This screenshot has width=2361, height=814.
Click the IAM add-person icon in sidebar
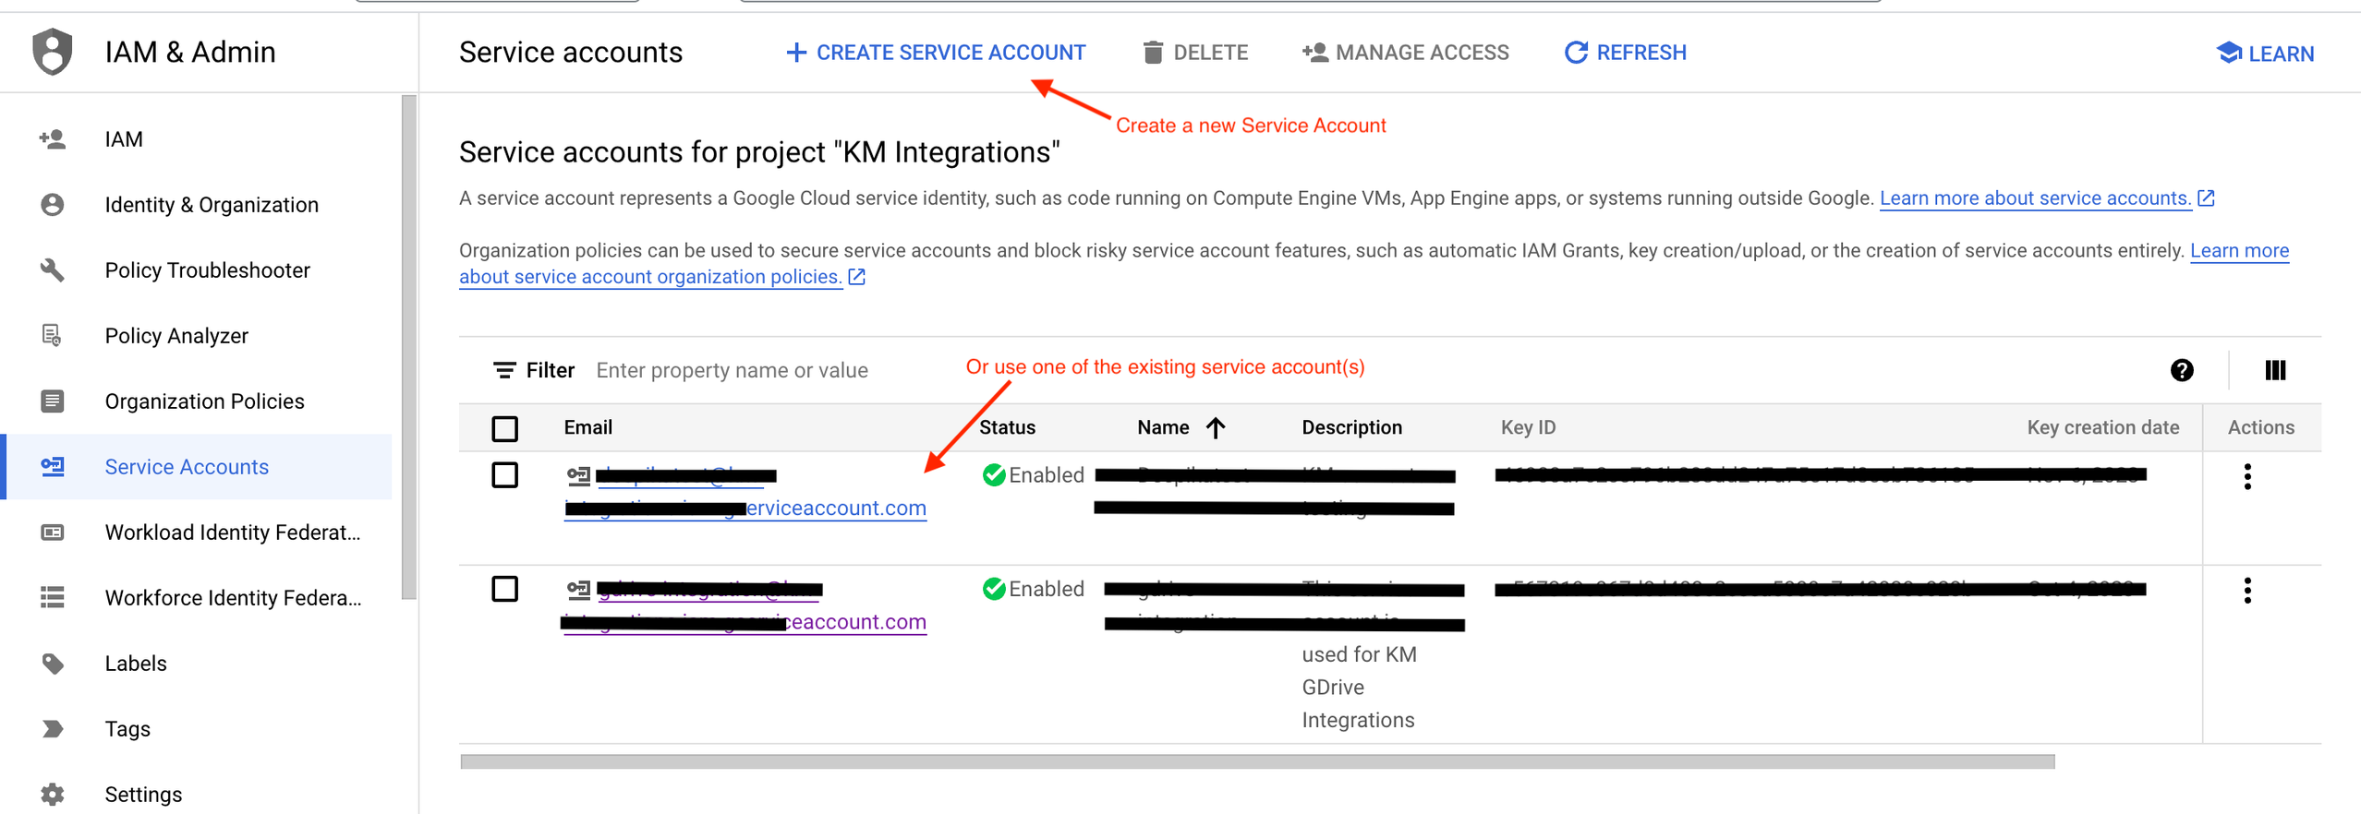[53, 139]
